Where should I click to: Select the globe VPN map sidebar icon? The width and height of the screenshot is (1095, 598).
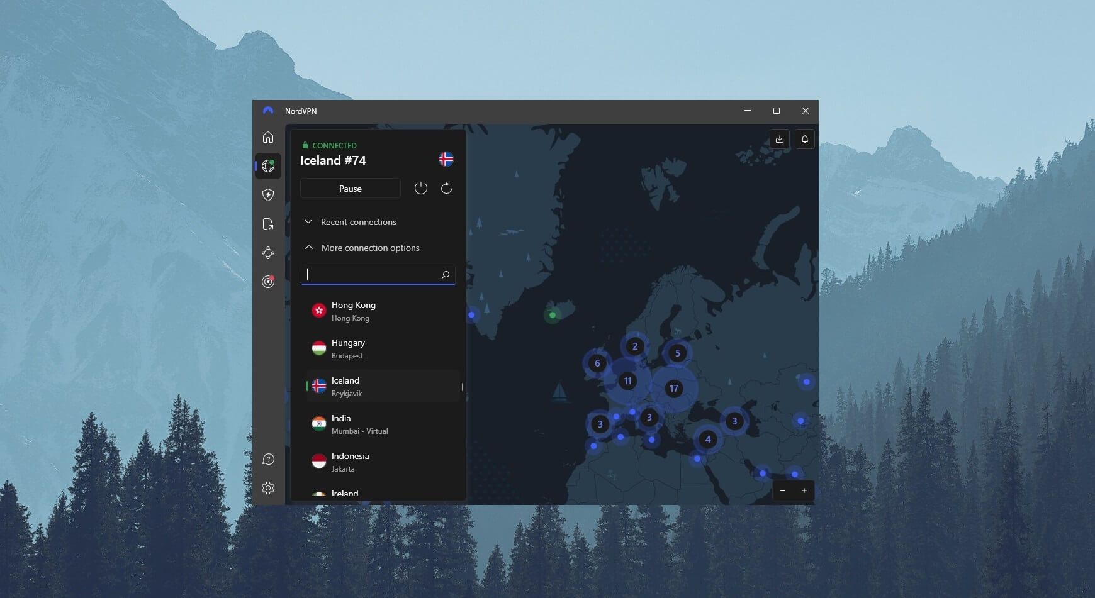pos(268,166)
